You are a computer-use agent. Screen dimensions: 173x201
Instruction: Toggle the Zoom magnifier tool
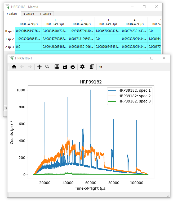point(47,67)
